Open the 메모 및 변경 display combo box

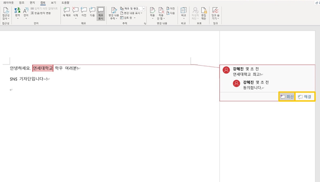click(x=134, y=9)
